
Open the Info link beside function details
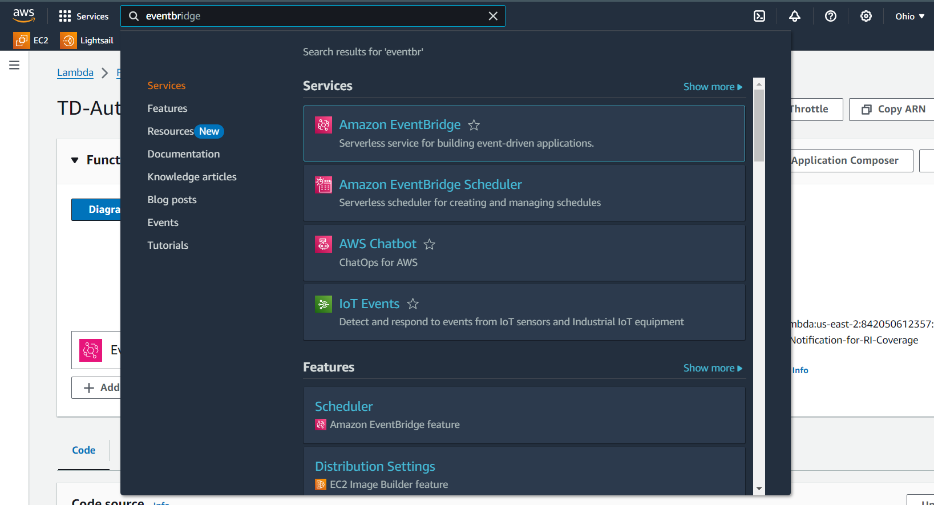pyautogui.click(x=800, y=370)
